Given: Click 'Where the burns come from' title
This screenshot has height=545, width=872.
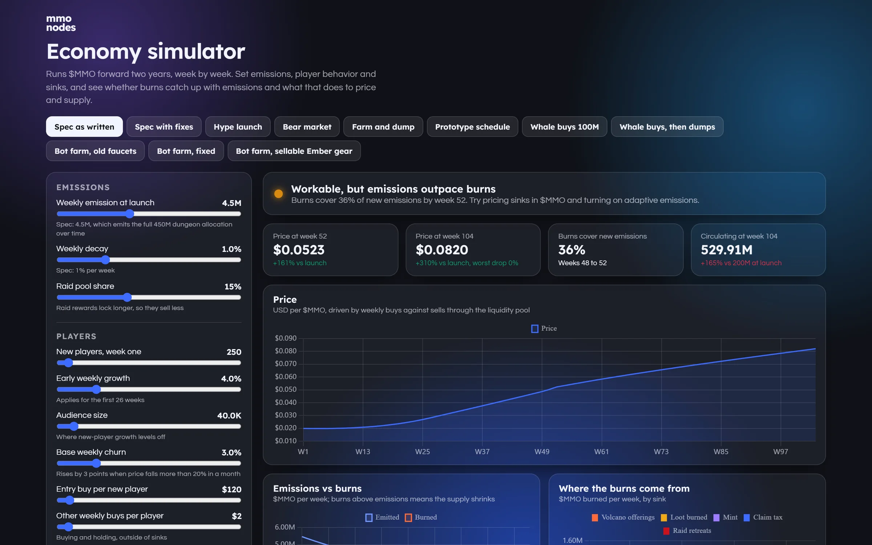Looking at the screenshot, I should [624, 488].
